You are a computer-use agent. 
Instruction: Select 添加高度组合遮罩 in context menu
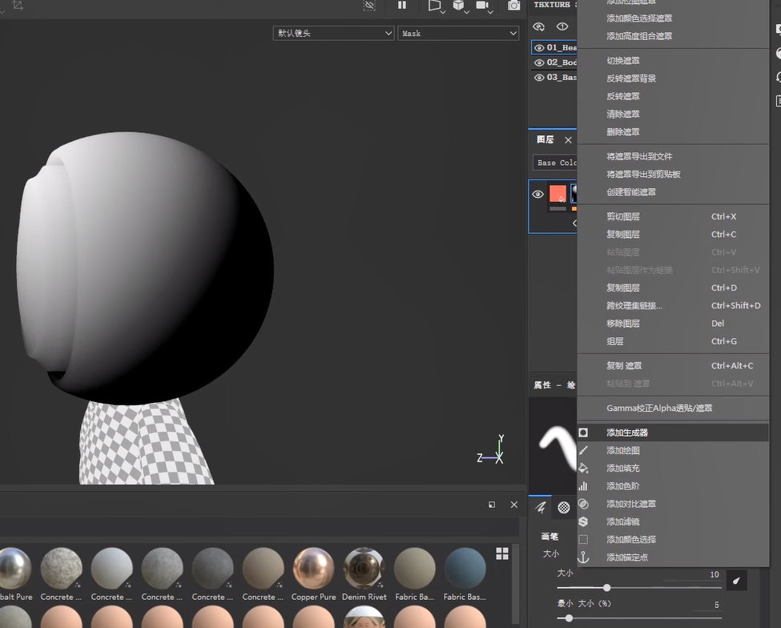(673, 36)
